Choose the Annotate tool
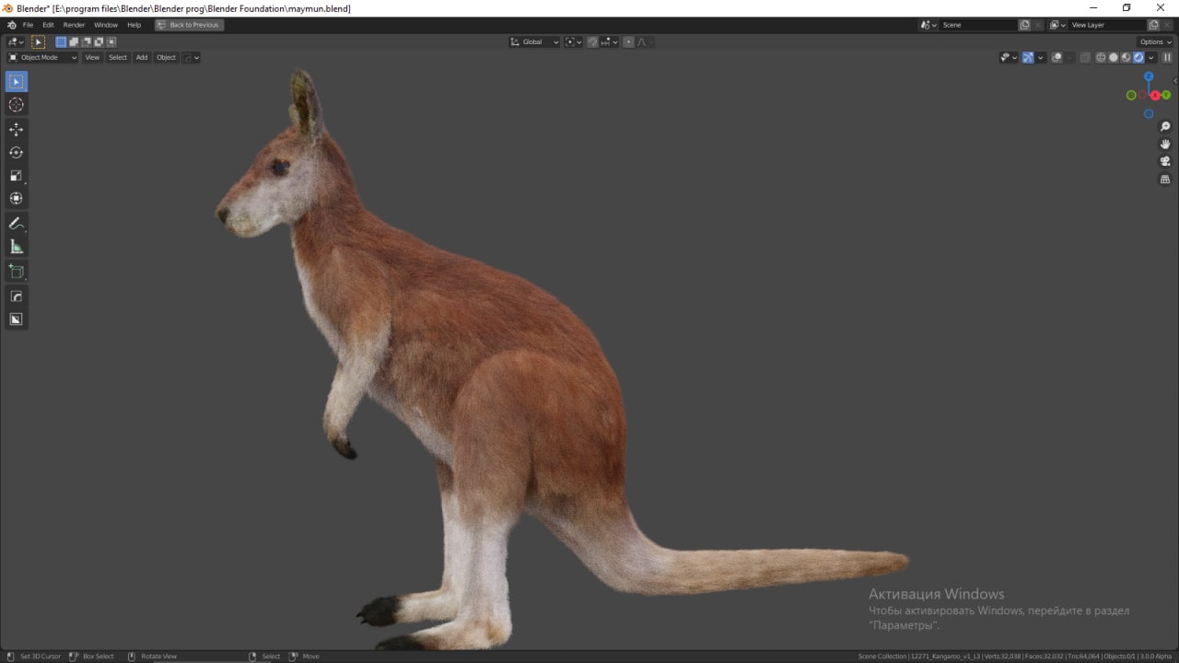This screenshot has height=663, width=1179. click(x=16, y=224)
